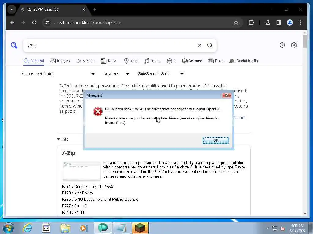Open Internet Explorer from the taskbar
The height and width of the screenshot is (234, 313).
coord(27,228)
